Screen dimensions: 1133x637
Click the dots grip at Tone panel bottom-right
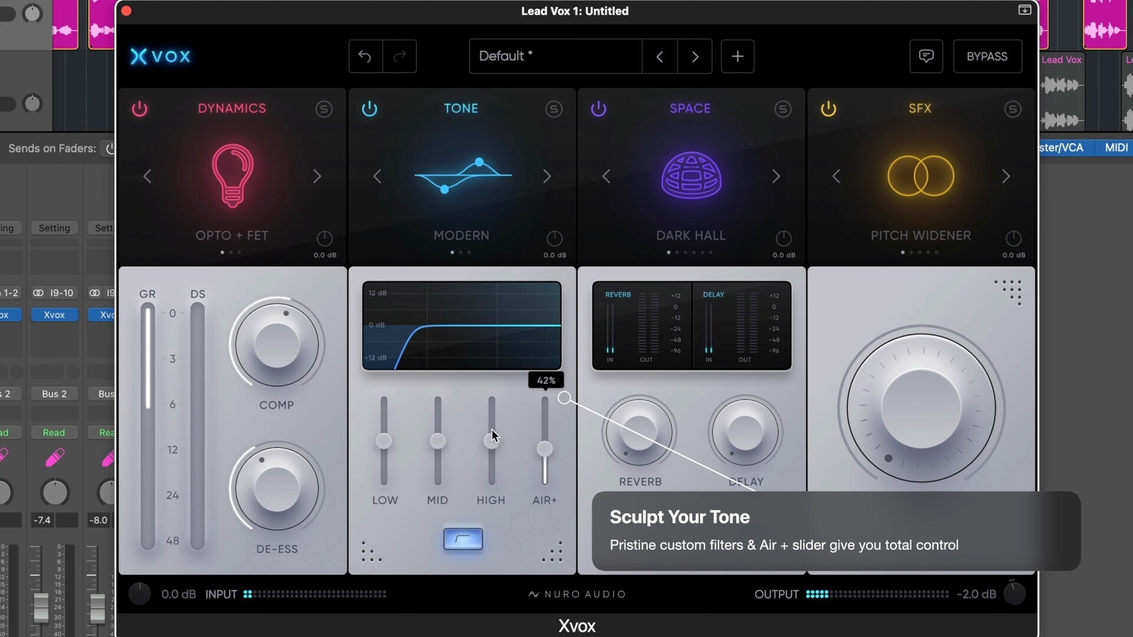553,551
